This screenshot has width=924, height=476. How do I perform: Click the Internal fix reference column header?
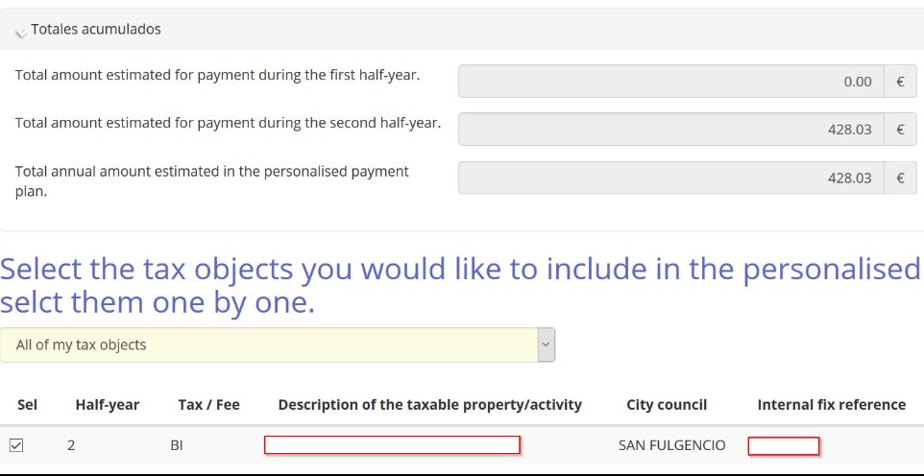point(831,405)
